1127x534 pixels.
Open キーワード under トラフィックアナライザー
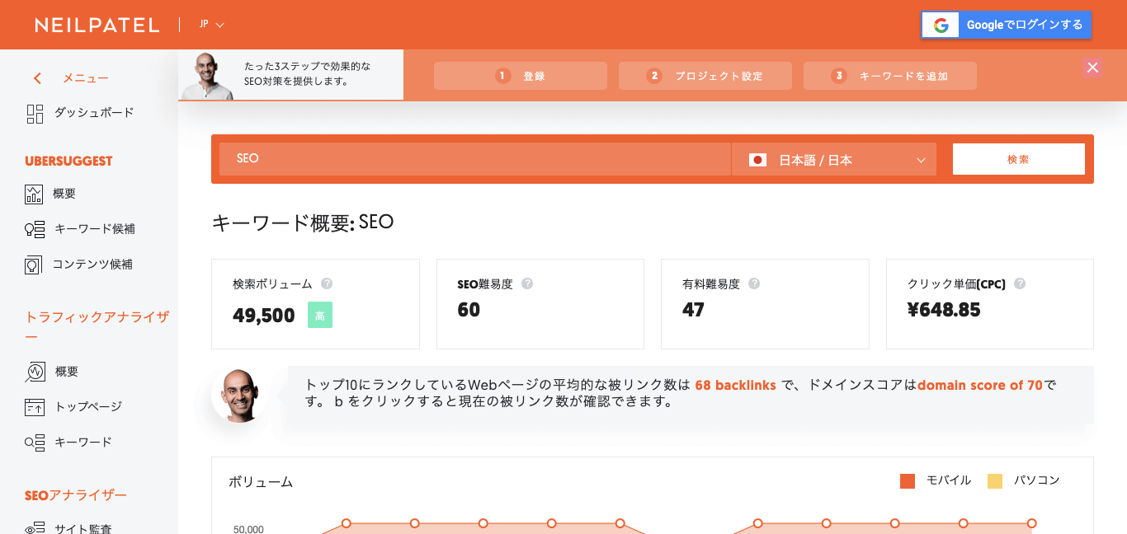(x=68, y=443)
